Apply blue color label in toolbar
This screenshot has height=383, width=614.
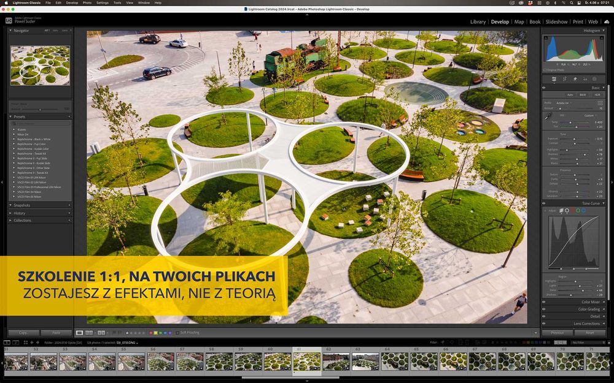165,333
